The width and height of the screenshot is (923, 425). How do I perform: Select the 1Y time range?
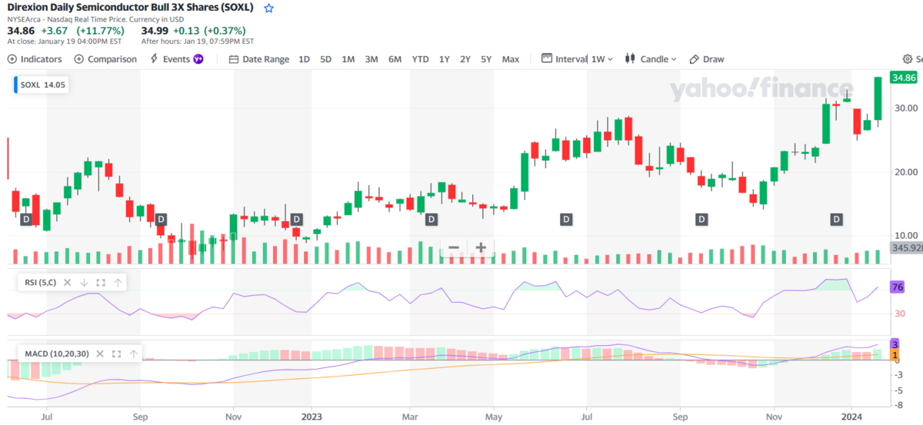click(x=445, y=59)
